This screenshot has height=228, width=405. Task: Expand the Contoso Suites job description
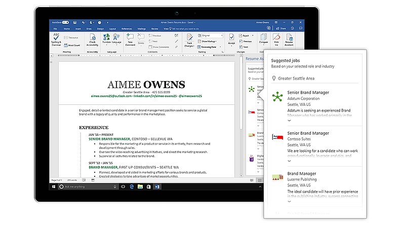289,161
